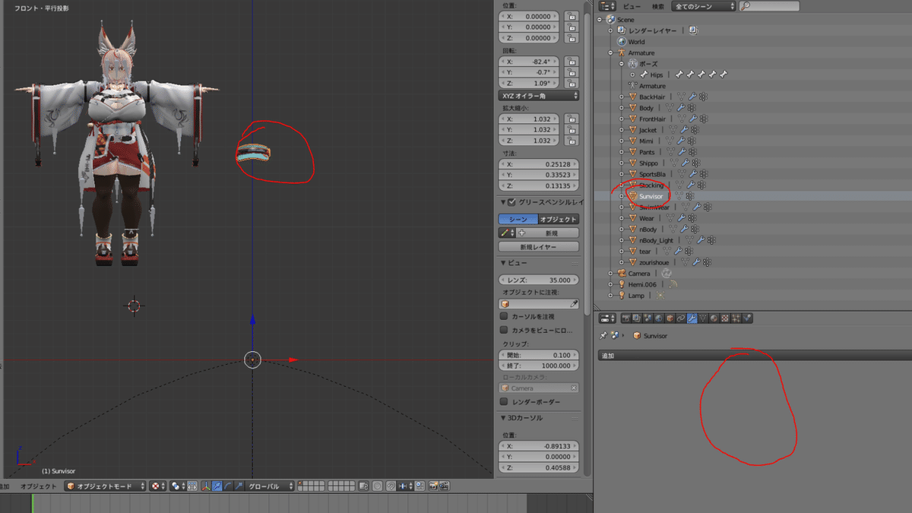Open the Scene properties tab

point(648,318)
